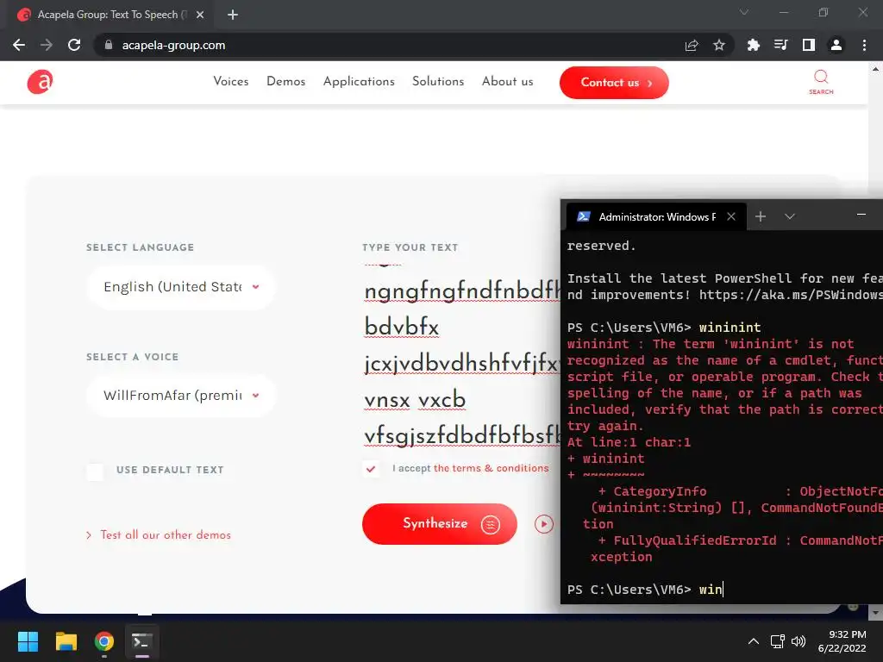Expand the English (United States) language dropdown
The width and height of the screenshot is (883, 662).
(x=181, y=287)
